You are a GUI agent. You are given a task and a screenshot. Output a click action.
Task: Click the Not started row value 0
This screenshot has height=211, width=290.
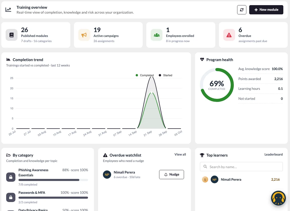[x=282, y=99]
